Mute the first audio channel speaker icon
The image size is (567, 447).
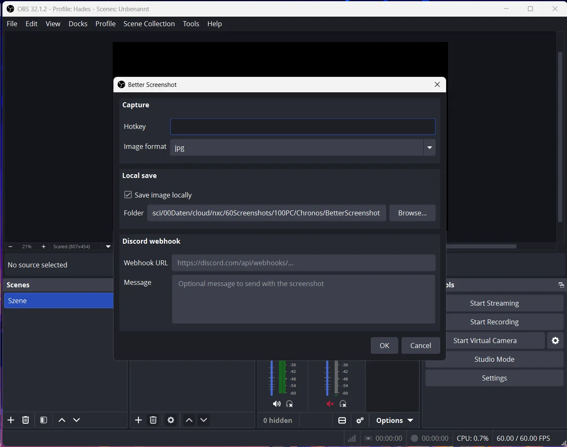[x=276, y=404]
